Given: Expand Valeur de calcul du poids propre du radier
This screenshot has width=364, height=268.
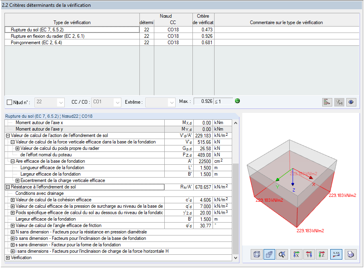Looking at the screenshot, I should pos(17,149).
